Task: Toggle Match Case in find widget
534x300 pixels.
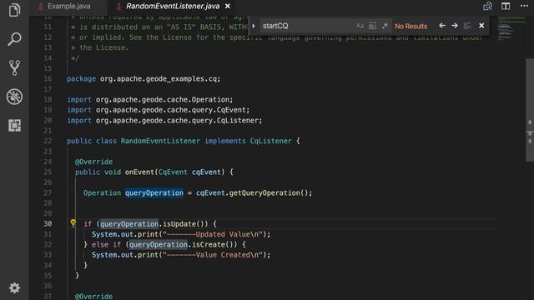Action: (360, 26)
